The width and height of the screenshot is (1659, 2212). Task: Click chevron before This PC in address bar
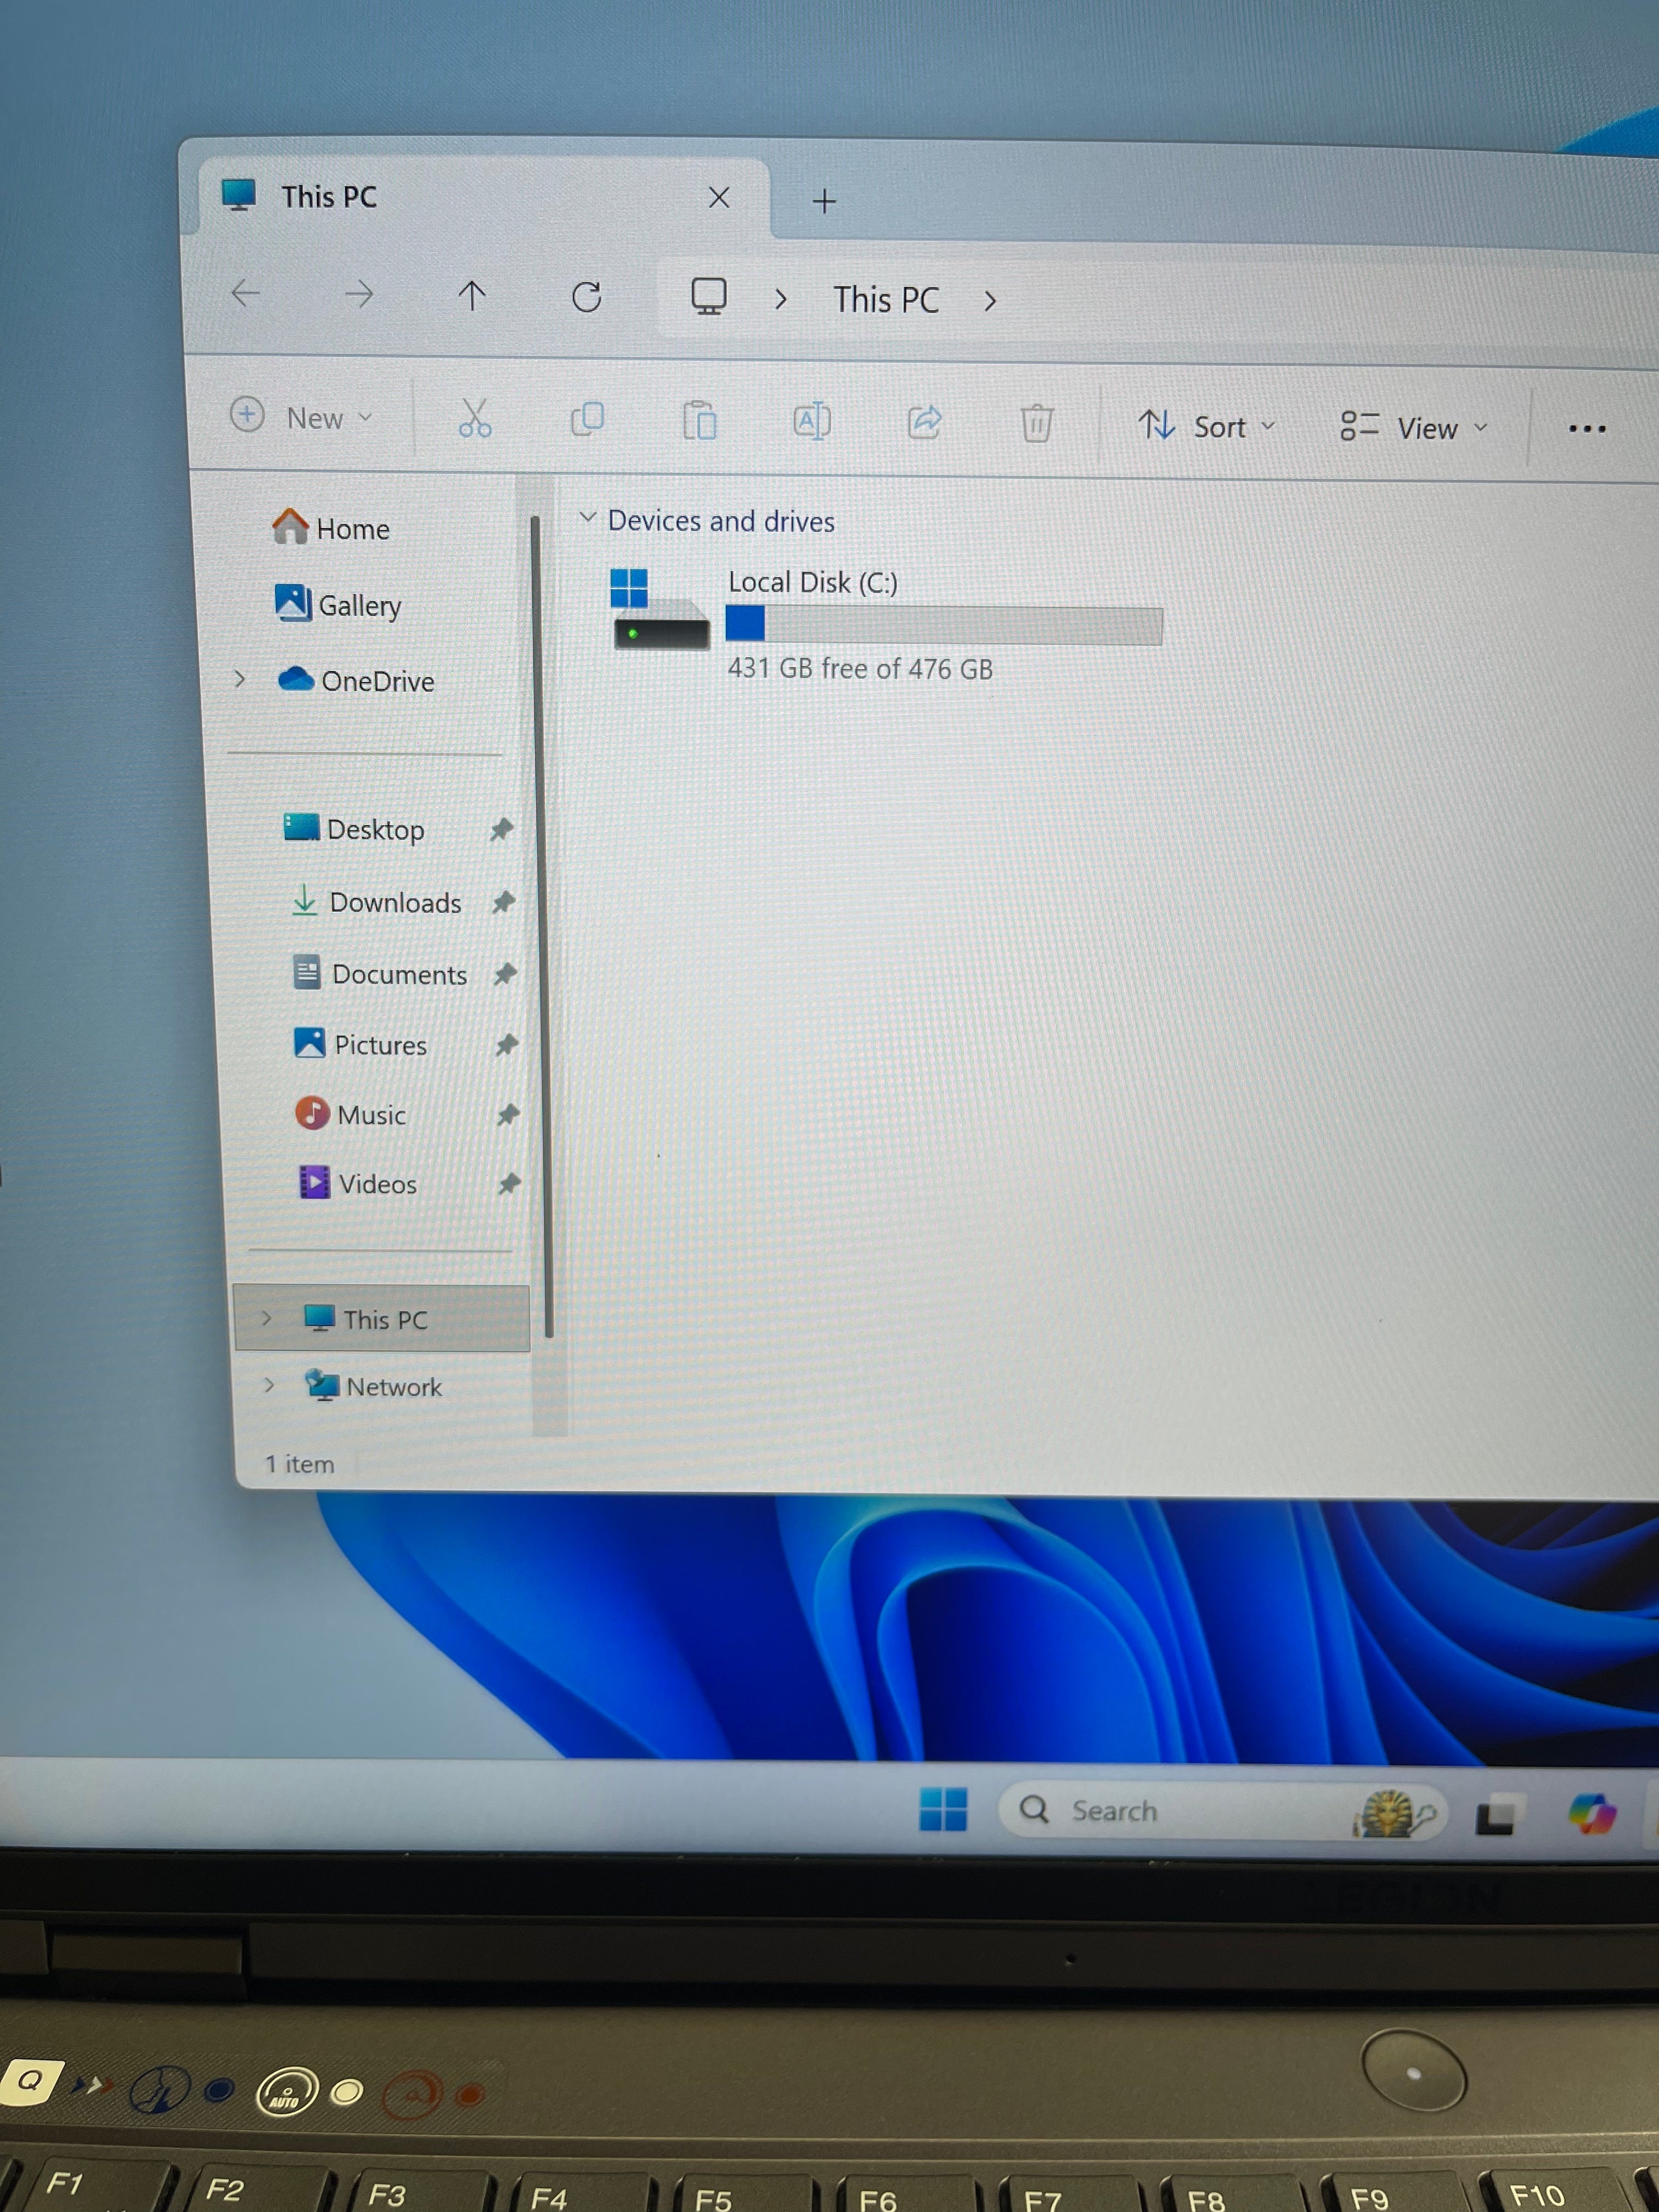tap(781, 299)
